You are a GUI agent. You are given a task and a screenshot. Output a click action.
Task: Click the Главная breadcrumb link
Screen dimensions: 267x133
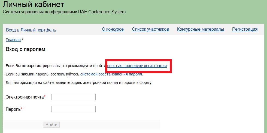point(13,40)
